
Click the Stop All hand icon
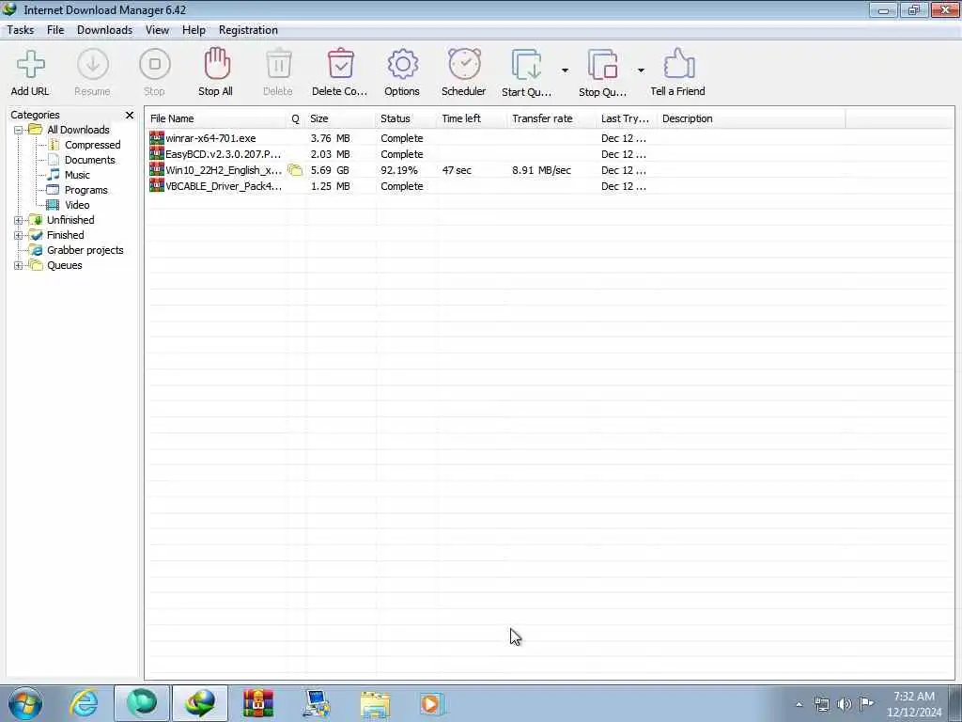point(217,64)
